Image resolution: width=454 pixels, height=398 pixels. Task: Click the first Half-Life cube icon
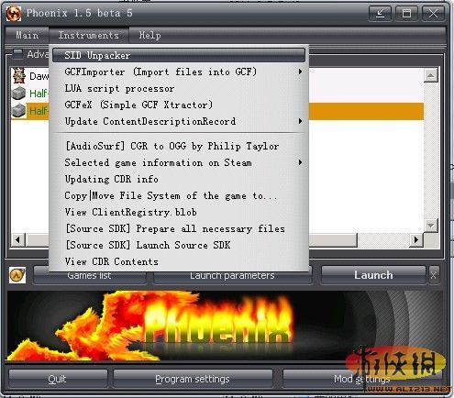pos(18,93)
